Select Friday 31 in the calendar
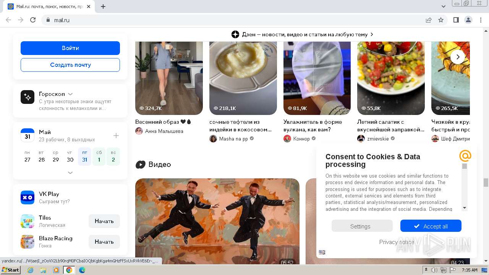 tap(84, 157)
